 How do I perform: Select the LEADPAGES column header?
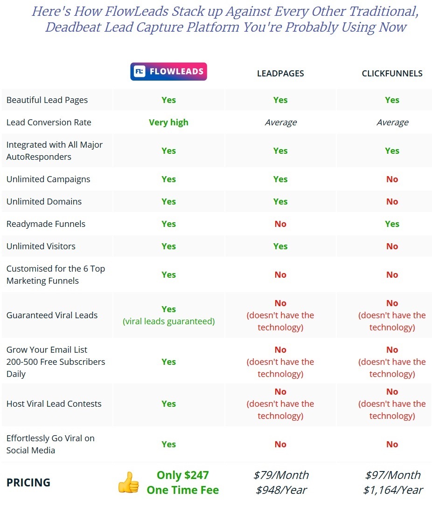(280, 74)
